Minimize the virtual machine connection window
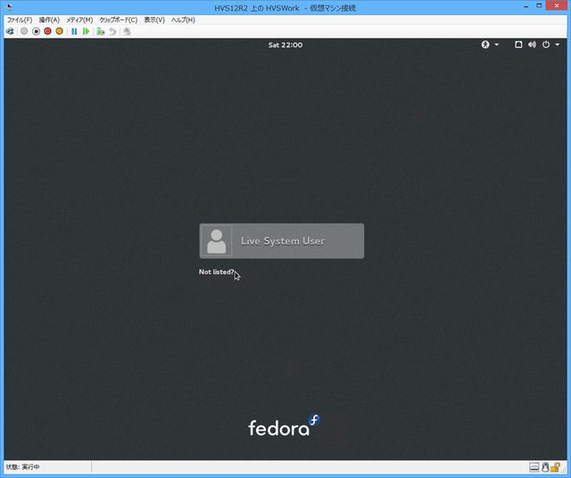The image size is (571, 478). (525, 6)
